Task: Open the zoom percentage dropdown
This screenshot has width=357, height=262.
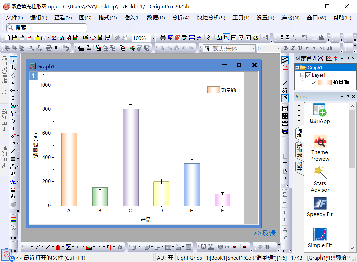Action: point(153,38)
